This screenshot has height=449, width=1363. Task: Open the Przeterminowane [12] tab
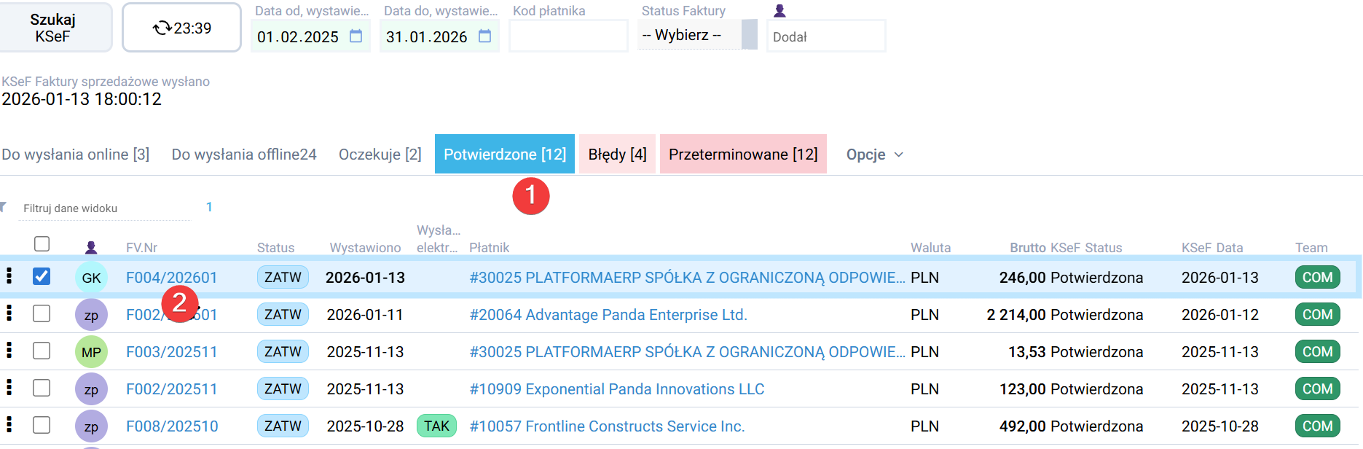point(742,154)
